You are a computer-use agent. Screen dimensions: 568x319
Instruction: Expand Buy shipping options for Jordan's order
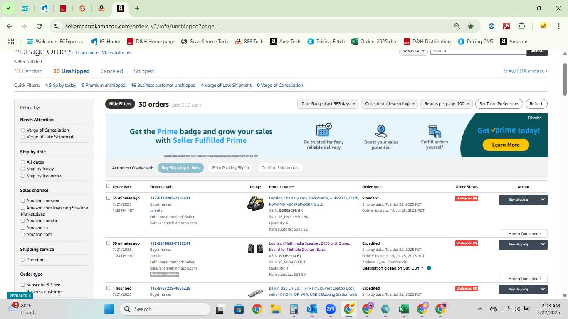pyautogui.click(x=543, y=244)
